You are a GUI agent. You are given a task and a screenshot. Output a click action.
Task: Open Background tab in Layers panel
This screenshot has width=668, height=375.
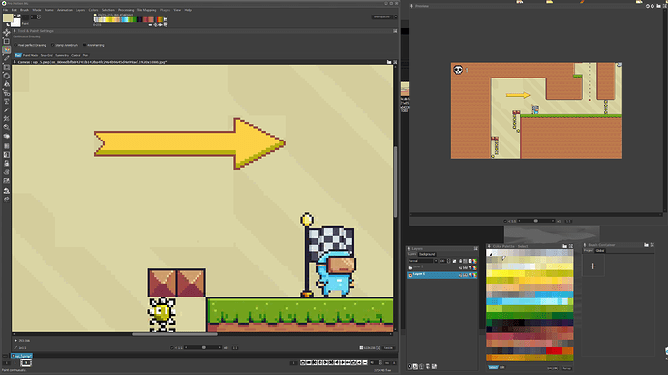pos(427,254)
